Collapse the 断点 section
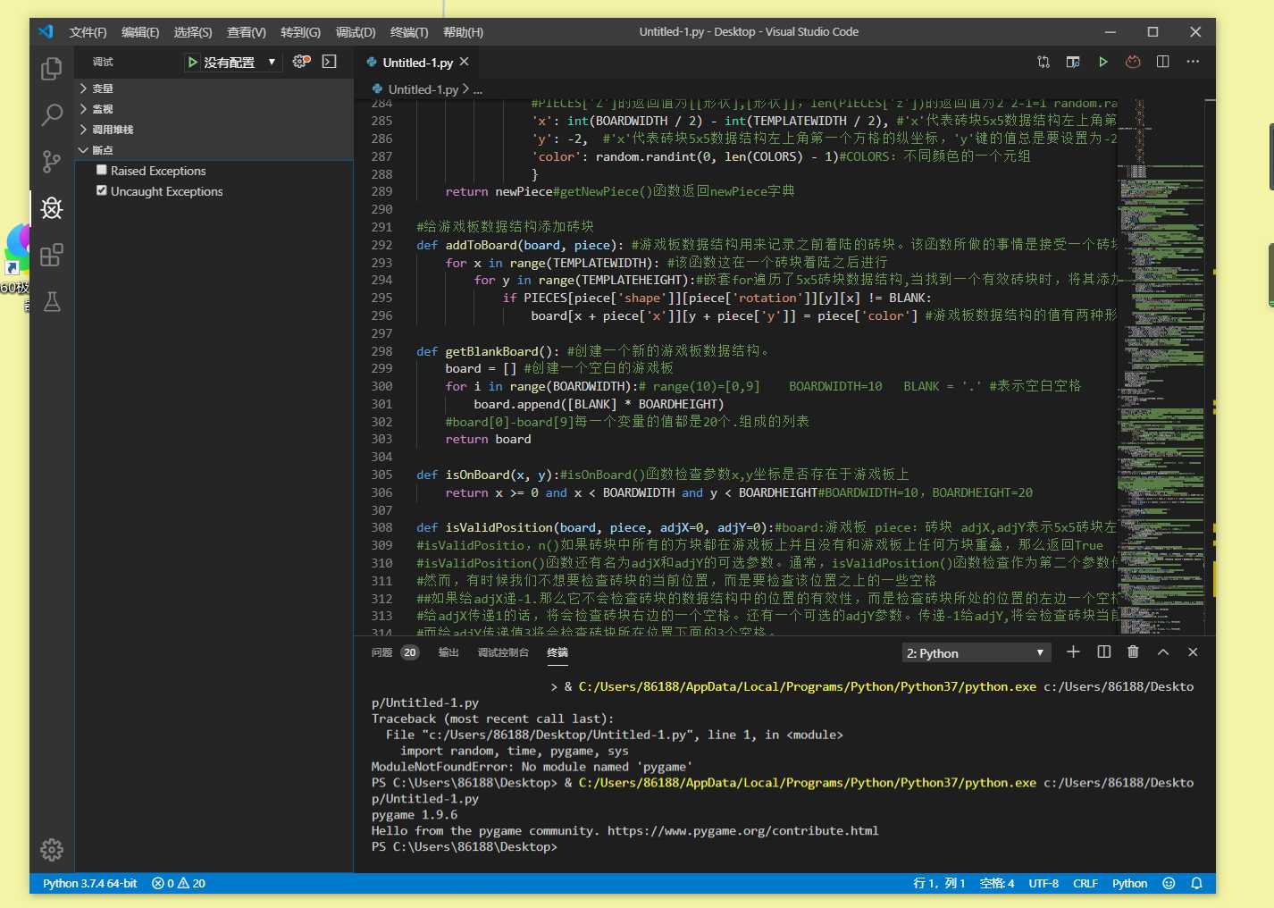Viewport: 1274px width, 908px height. click(214, 150)
